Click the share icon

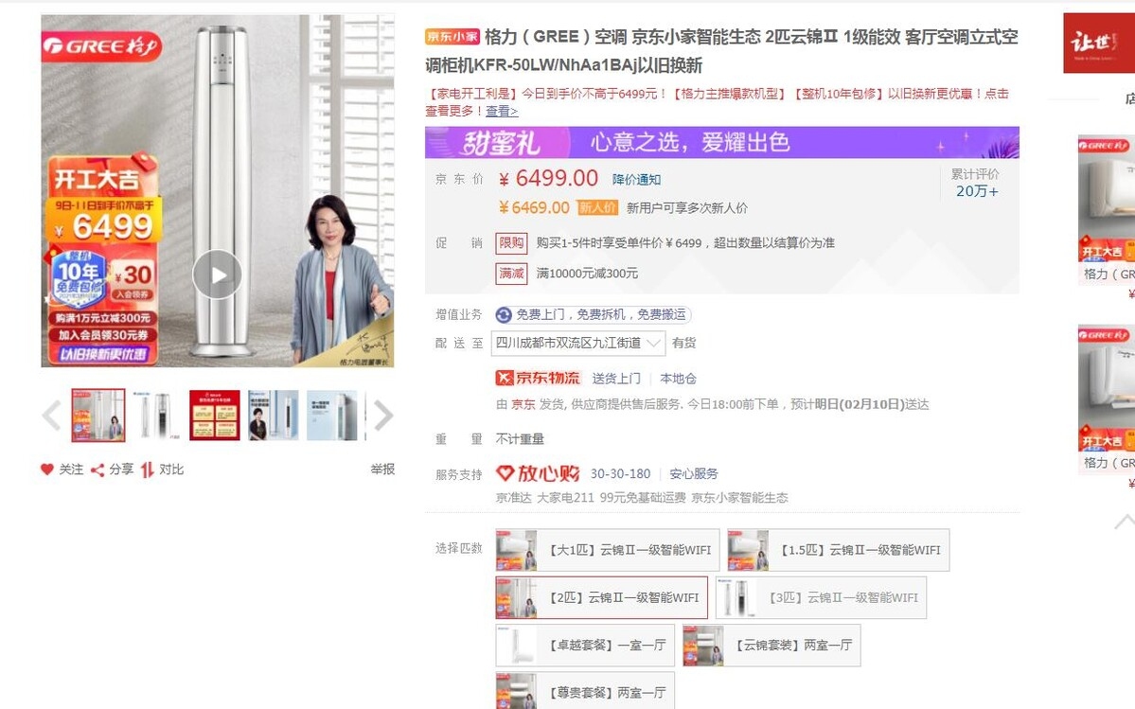click(x=97, y=470)
